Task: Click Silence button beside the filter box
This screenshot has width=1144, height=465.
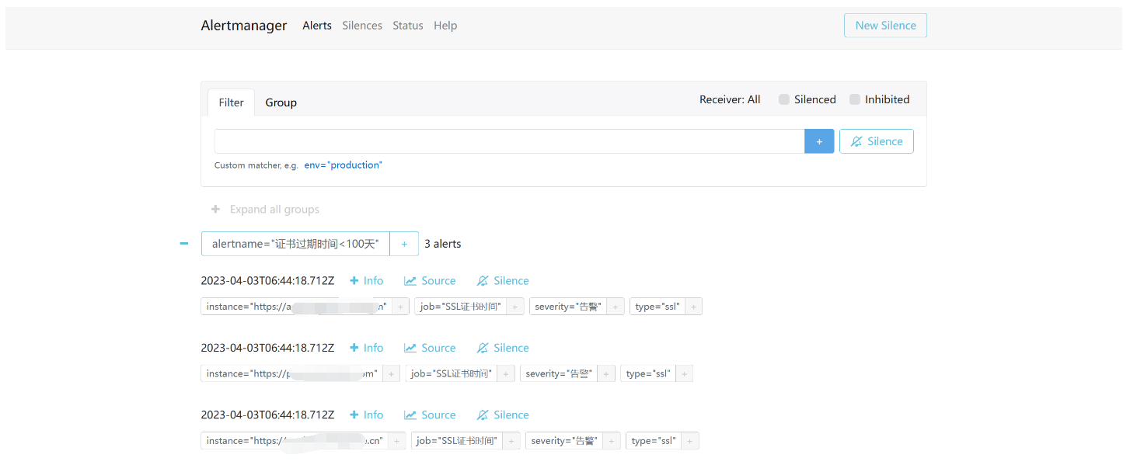Action: pyautogui.click(x=877, y=141)
